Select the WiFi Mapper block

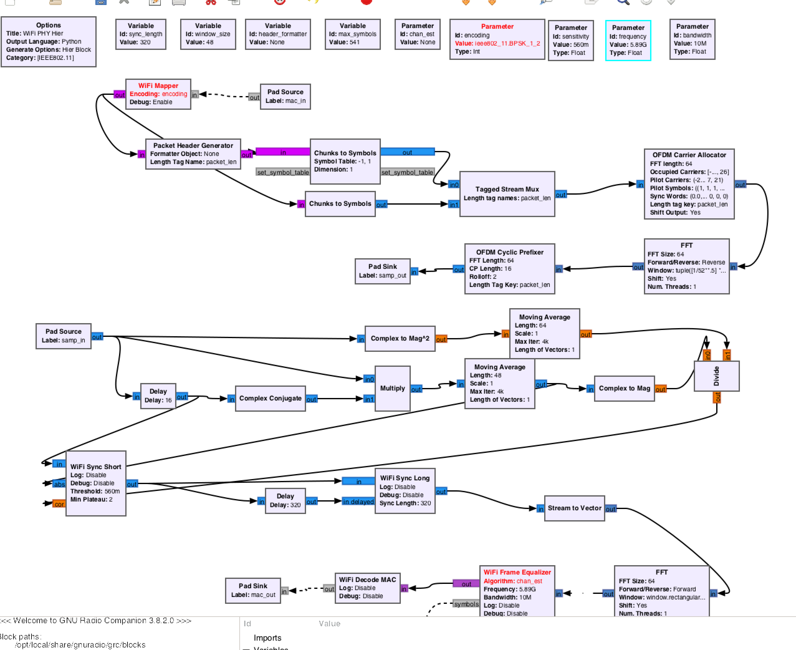point(159,94)
